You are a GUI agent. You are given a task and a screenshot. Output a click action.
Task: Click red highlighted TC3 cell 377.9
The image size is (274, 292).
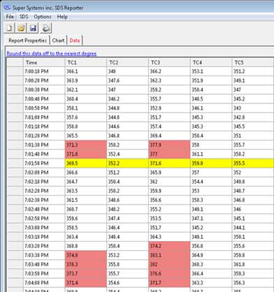169,145
